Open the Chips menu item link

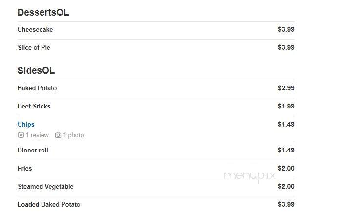click(x=26, y=124)
